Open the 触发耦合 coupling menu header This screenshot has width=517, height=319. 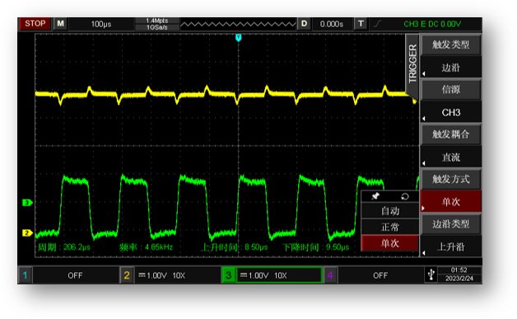(x=450, y=134)
